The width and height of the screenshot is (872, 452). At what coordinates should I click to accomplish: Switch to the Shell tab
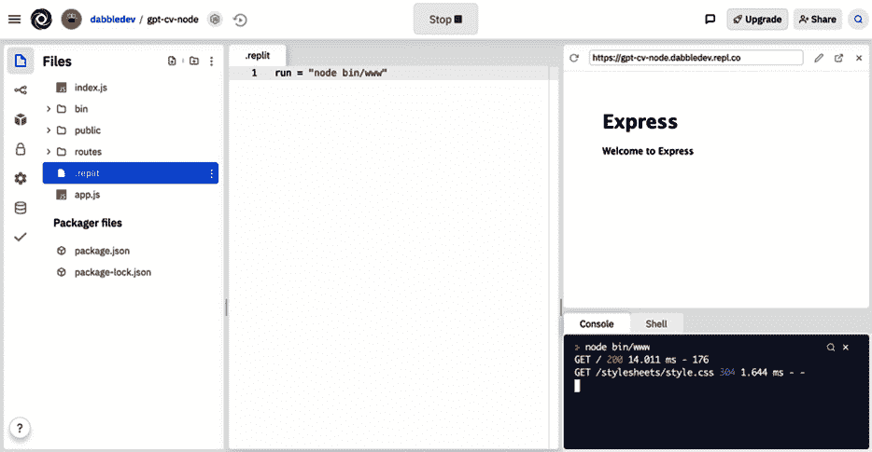pyautogui.click(x=656, y=323)
